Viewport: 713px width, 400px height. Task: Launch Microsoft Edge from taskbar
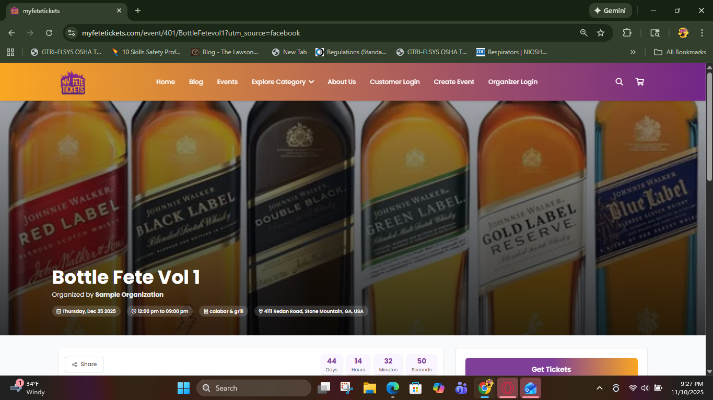pyautogui.click(x=393, y=388)
